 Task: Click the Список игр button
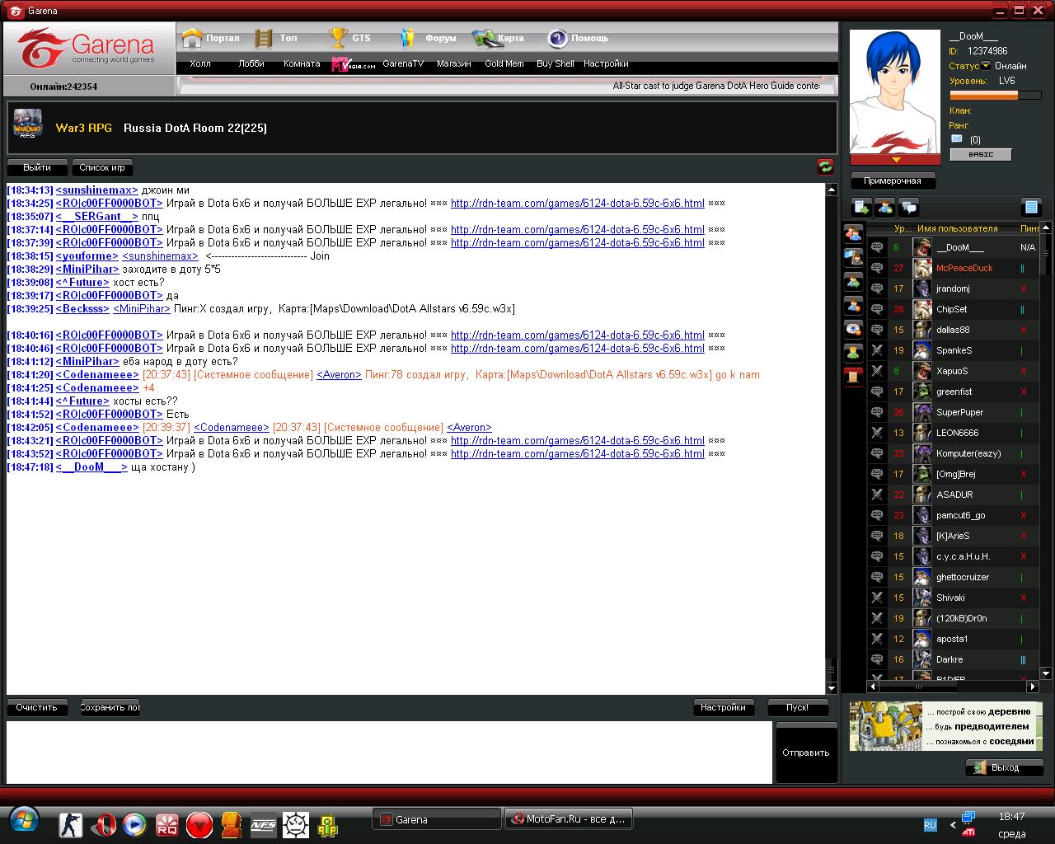102,167
